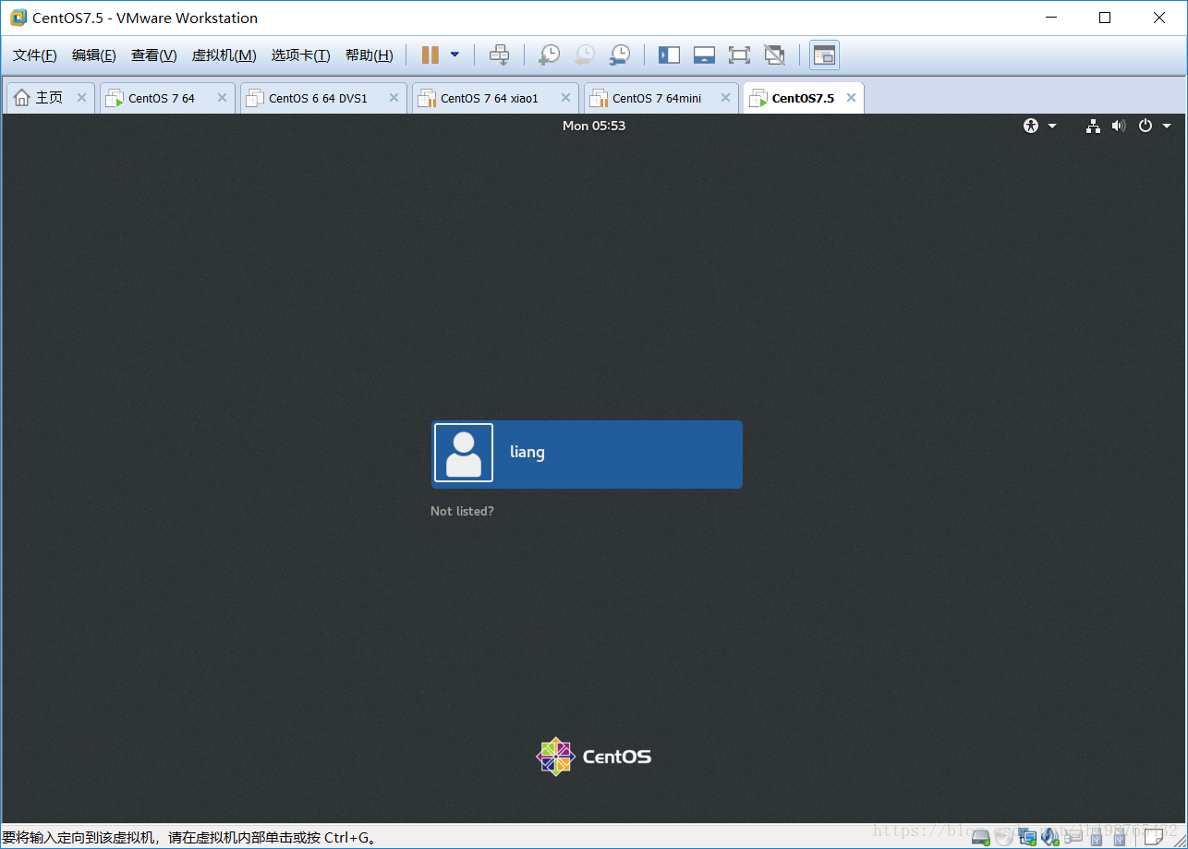Click the message log note icon
This screenshot has width=1188, height=849.
point(1154,837)
